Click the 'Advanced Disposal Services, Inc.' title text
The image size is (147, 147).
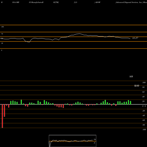(x=129, y=2)
